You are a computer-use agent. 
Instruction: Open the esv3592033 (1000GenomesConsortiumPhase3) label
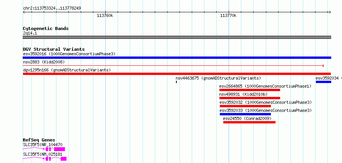tap(266, 110)
